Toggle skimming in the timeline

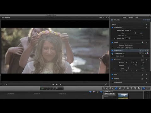(90, 92)
